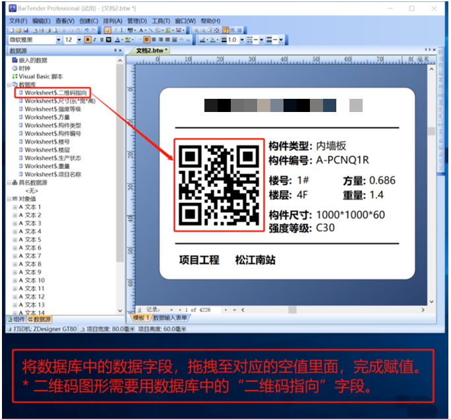Expand the 文本 1 tree node

(x=15, y=207)
